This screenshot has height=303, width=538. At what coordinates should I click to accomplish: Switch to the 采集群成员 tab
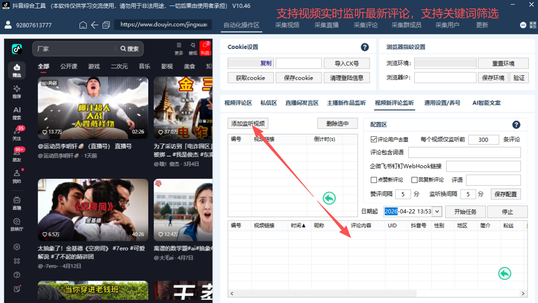(x=406, y=25)
